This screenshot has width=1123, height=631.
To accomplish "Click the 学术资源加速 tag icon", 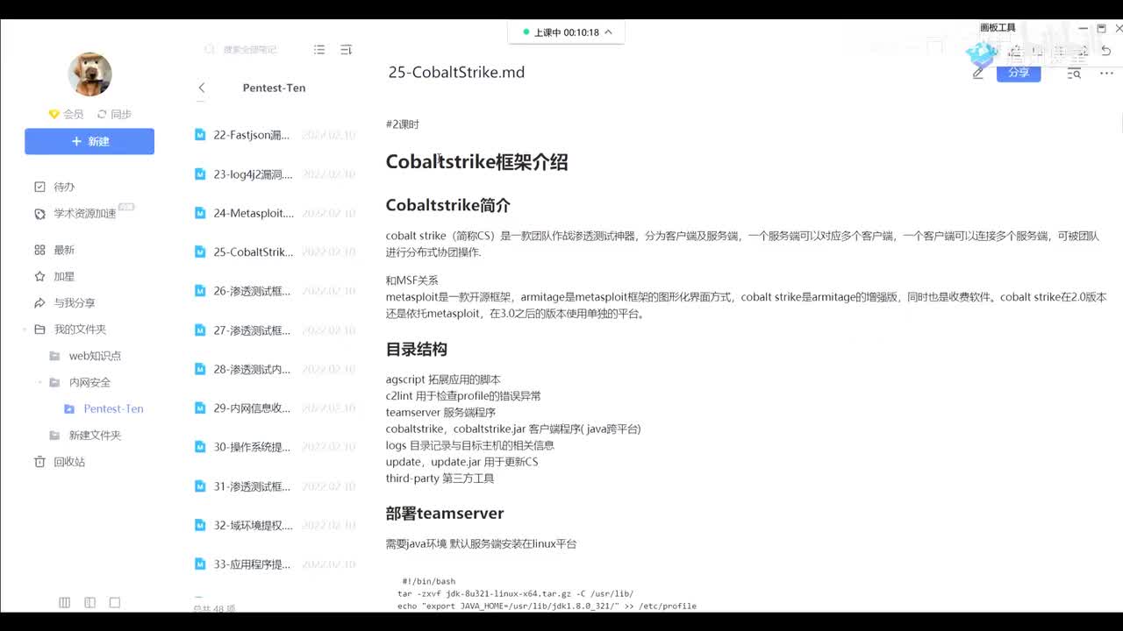I will coord(39,214).
